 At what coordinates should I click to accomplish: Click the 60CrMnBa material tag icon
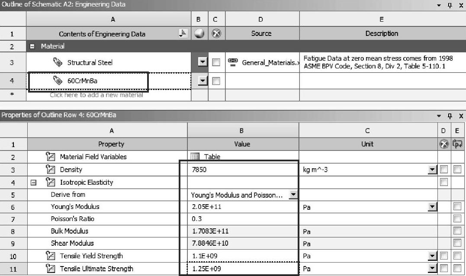pyautogui.click(x=58, y=80)
